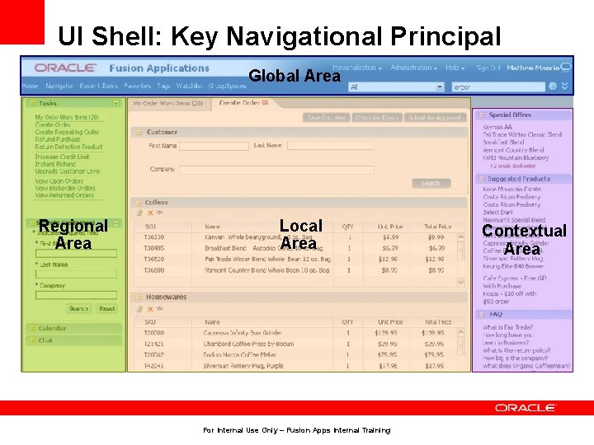
Task: Click the Coffees table scroll up arrow
Action: 460,237
